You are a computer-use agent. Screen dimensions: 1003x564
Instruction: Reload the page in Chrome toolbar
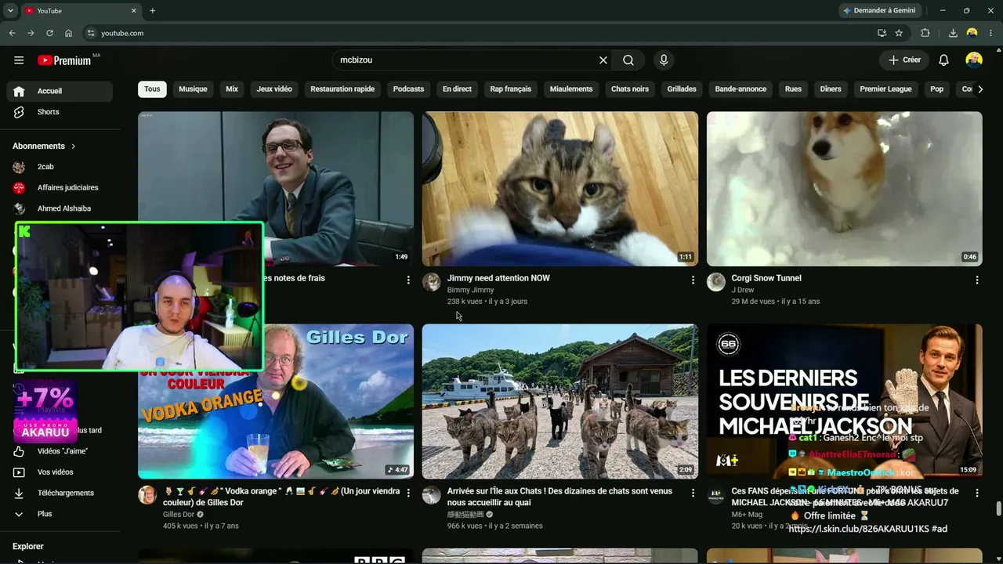(49, 33)
